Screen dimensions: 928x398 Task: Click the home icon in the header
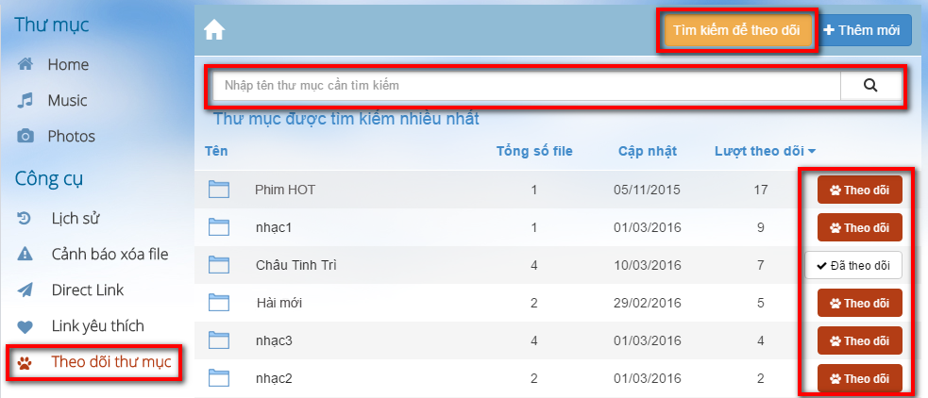point(214,31)
